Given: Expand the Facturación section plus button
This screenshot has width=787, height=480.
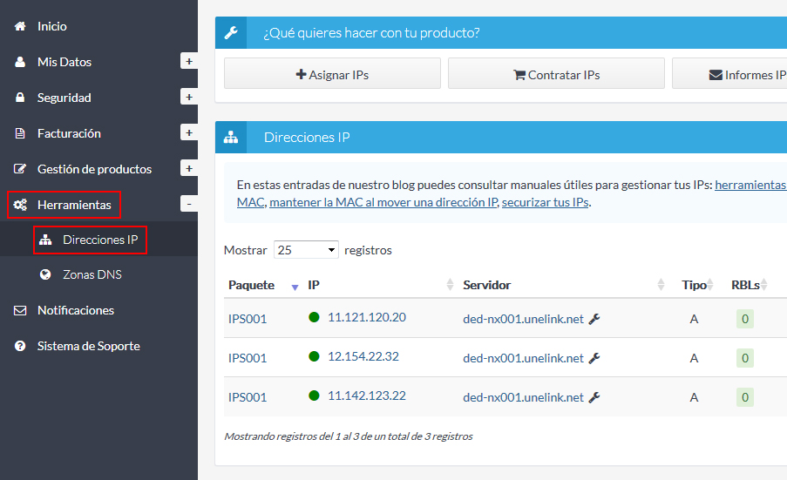Looking at the screenshot, I should coord(188,133).
